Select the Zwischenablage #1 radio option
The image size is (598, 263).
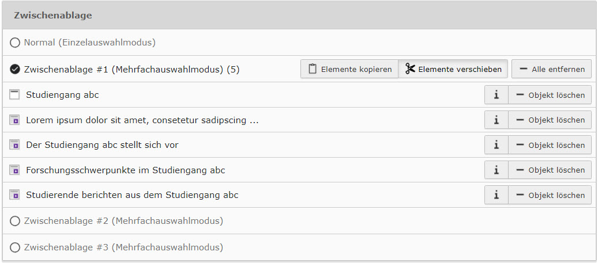click(15, 70)
